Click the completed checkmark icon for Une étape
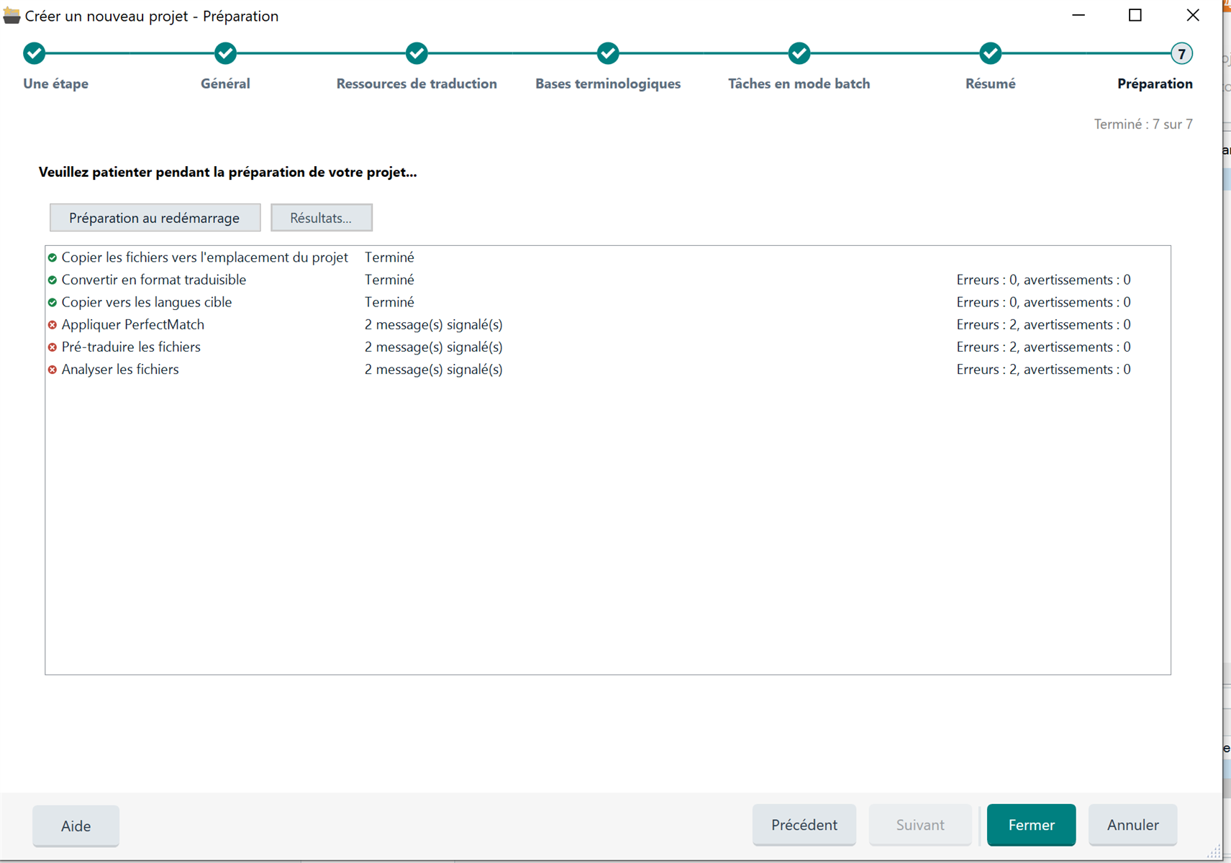 34,52
